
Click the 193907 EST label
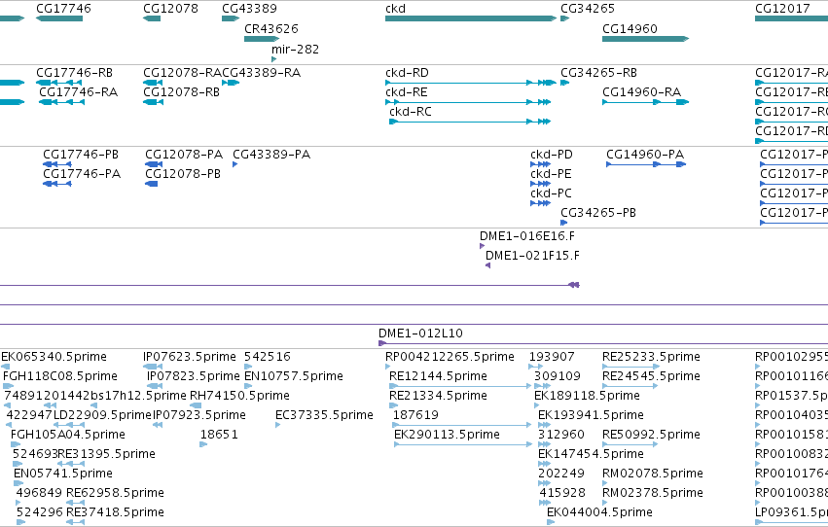point(552,357)
